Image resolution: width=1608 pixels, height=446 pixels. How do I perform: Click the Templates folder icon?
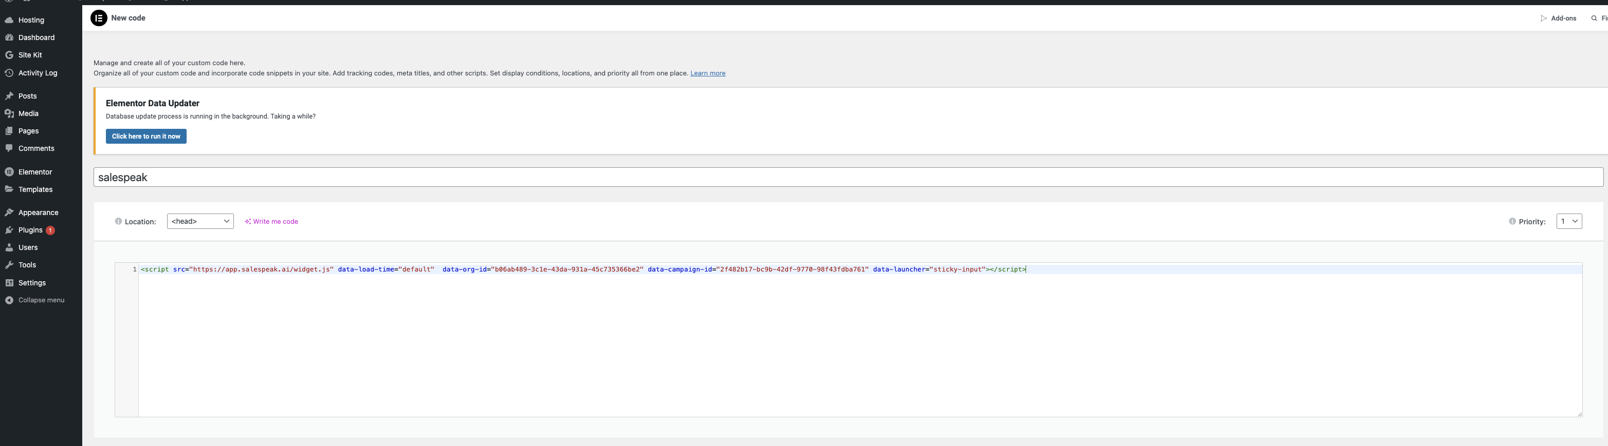pos(9,189)
